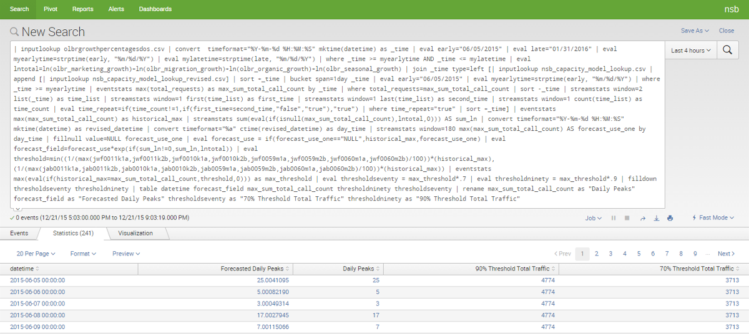Expand the Job menu
This screenshot has width=749, height=334.
coord(593,218)
